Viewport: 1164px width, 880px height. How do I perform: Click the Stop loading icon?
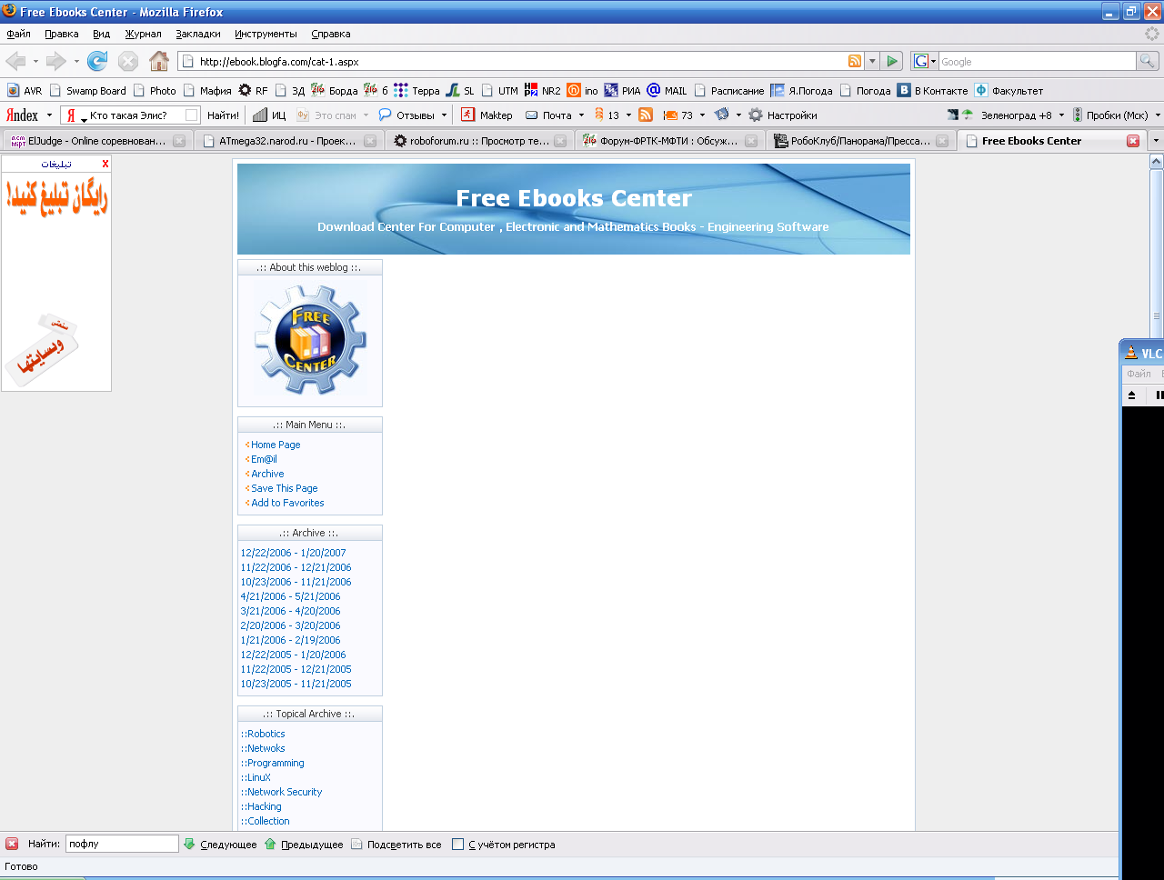[x=128, y=61]
